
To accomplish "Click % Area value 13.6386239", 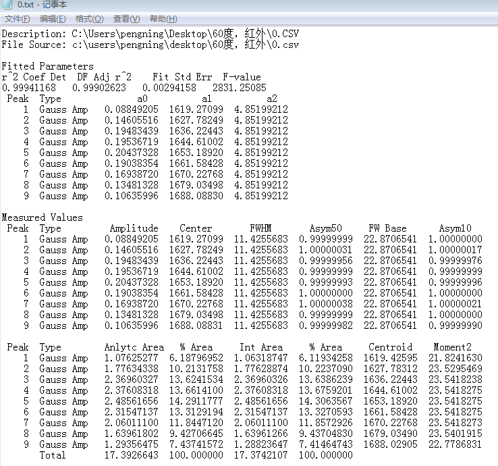I will [325, 380].
